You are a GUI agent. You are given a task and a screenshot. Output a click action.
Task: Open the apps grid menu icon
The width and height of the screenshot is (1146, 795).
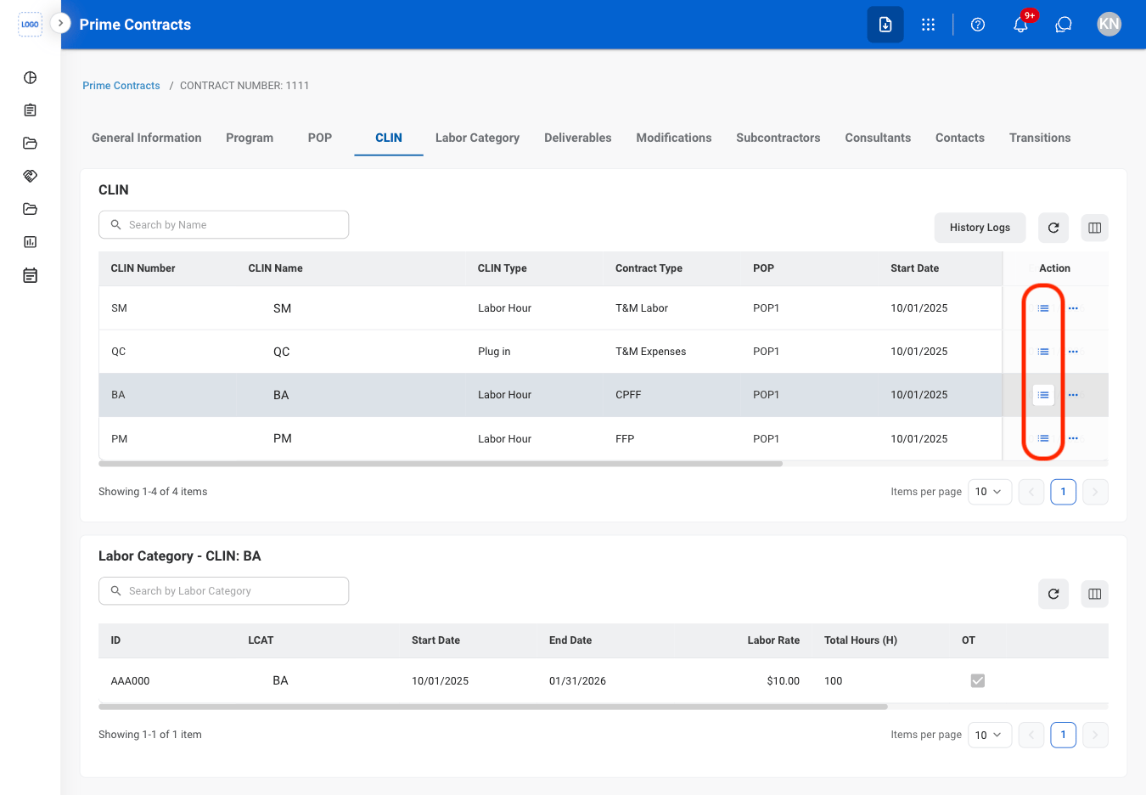(x=928, y=25)
